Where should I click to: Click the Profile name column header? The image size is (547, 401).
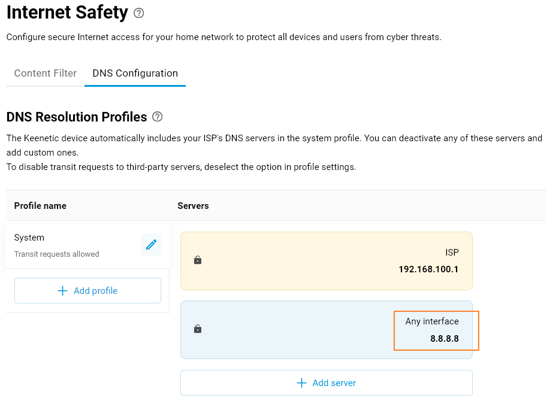coord(40,205)
